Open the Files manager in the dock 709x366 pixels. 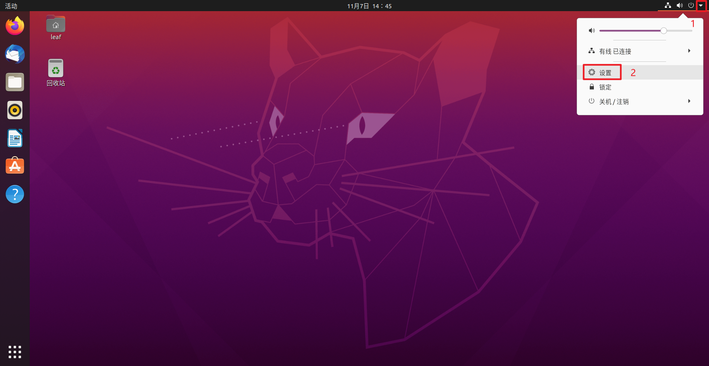pos(15,82)
